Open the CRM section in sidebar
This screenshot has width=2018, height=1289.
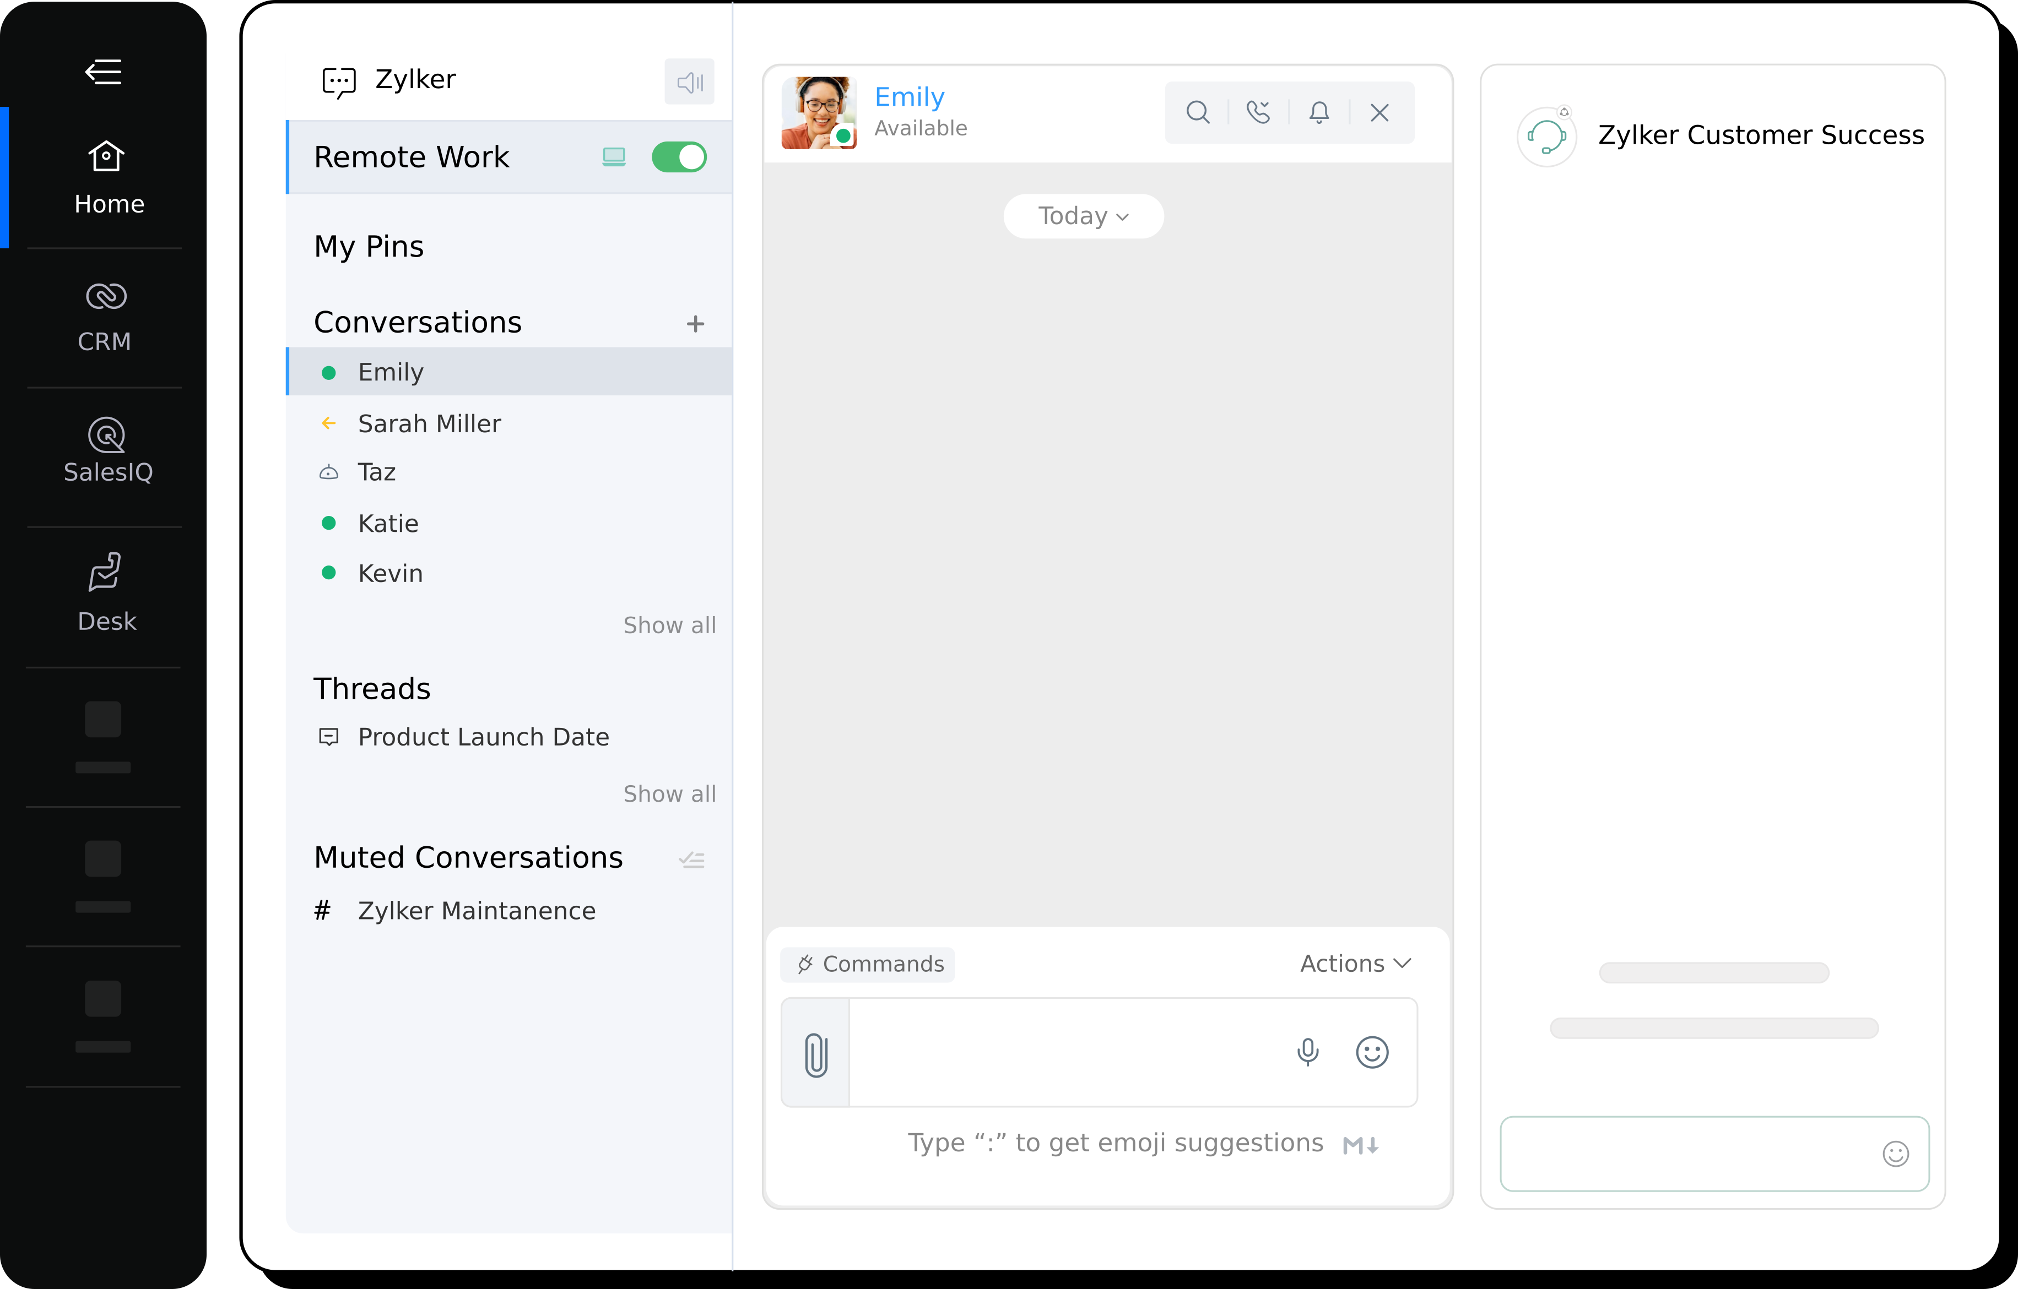106,317
